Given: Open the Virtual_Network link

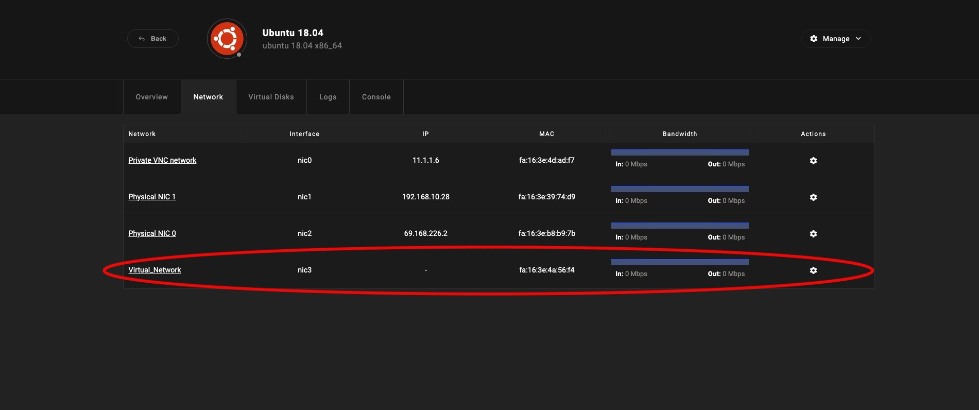Looking at the screenshot, I should coord(154,270).
